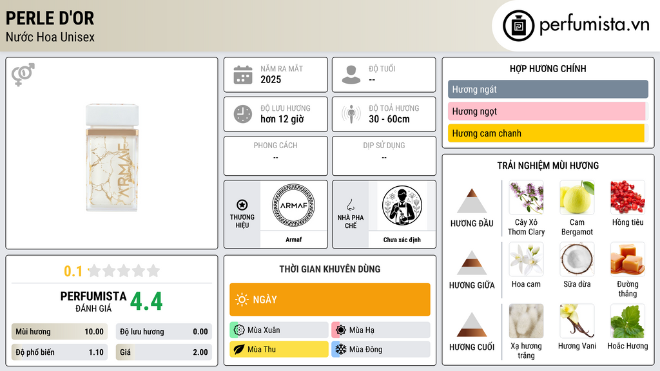Select the Đường thắng caramel note image
Viewport: 660px width, 371px height.
click(x=628, y=259)
